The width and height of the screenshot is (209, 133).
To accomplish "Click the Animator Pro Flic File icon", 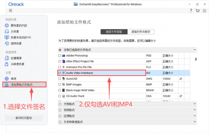I will tap(63, 67).
